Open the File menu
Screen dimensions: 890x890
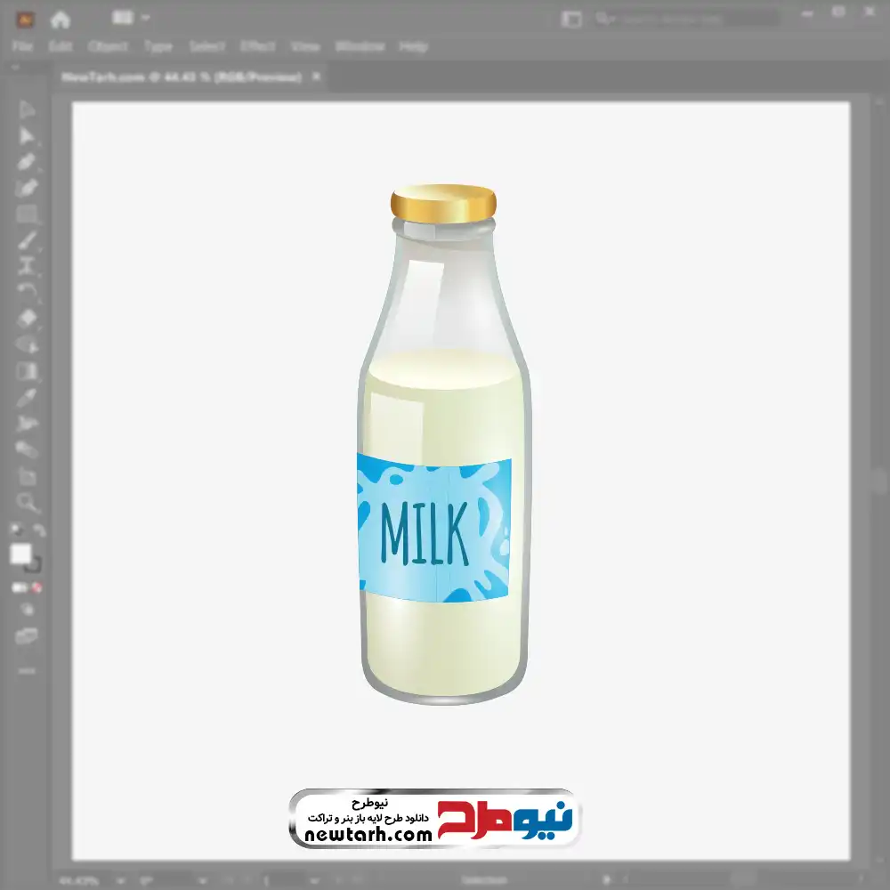click(x=22, y=46)
